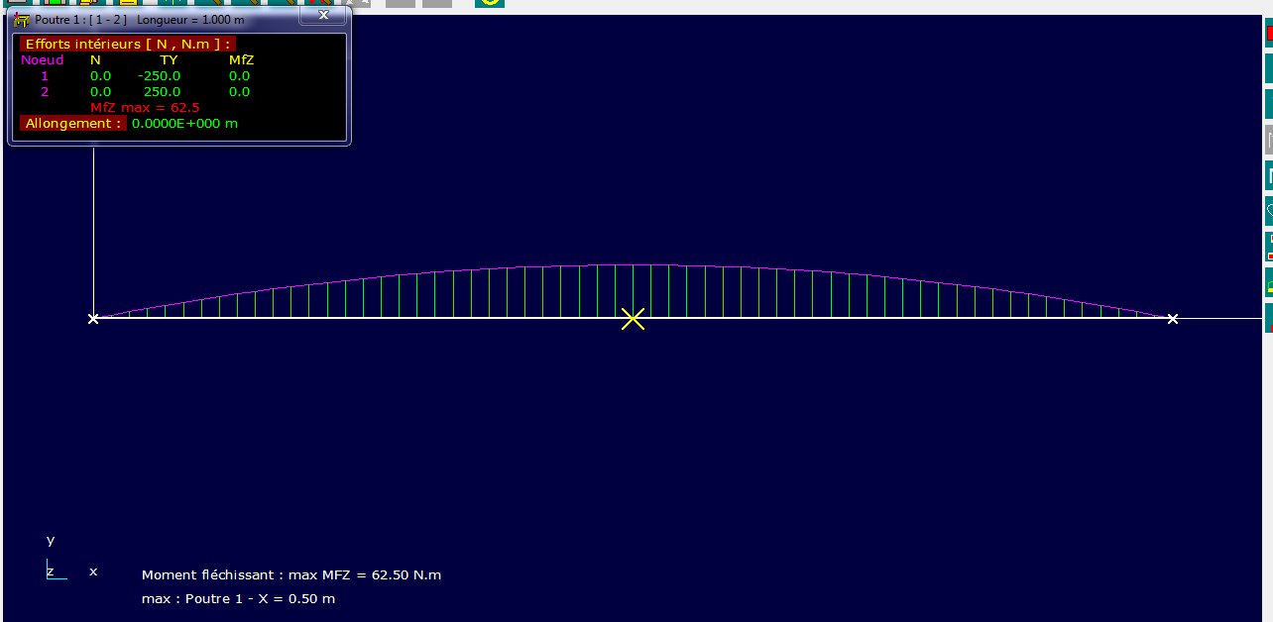Pick the right end node of the beam

click(x=1173, y=319)
